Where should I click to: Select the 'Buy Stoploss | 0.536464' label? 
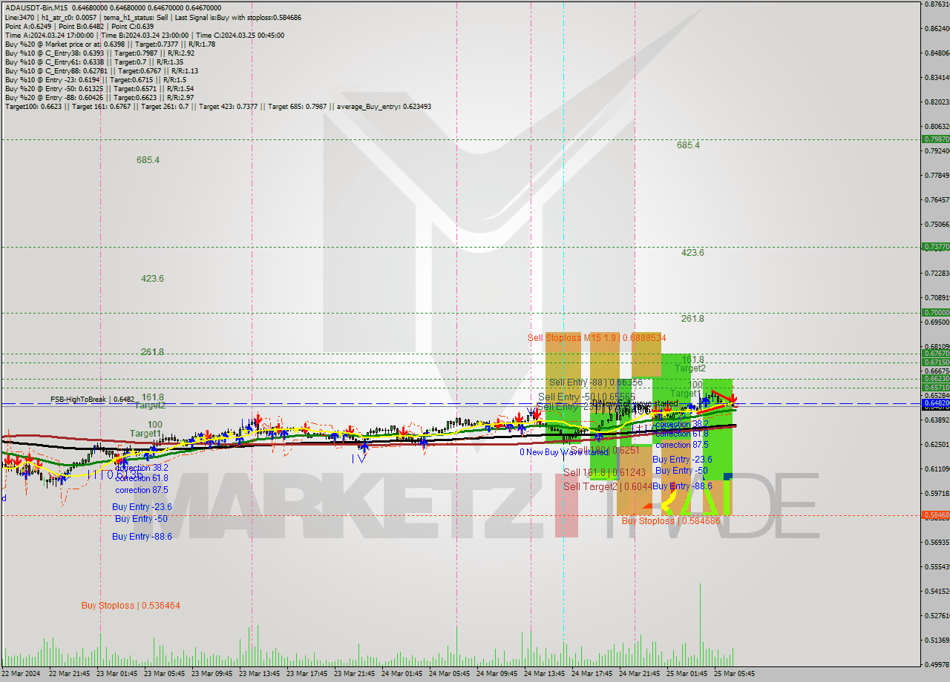pyautogui.click(x=131, y=606)
